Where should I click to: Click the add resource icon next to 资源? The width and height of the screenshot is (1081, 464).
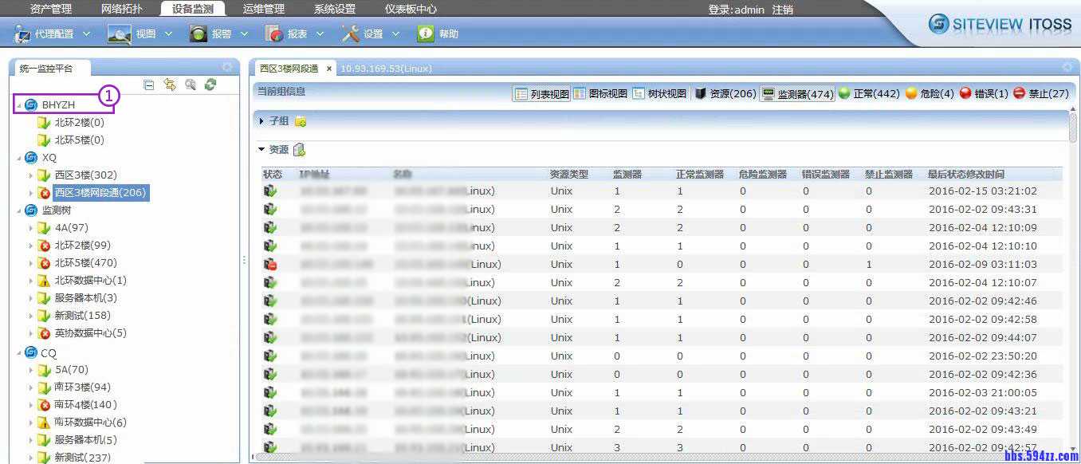(299, 150)
